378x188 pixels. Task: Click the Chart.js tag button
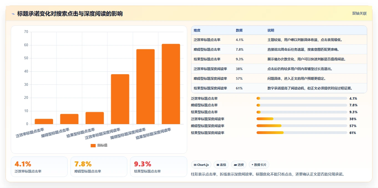(x=201, y=165)
